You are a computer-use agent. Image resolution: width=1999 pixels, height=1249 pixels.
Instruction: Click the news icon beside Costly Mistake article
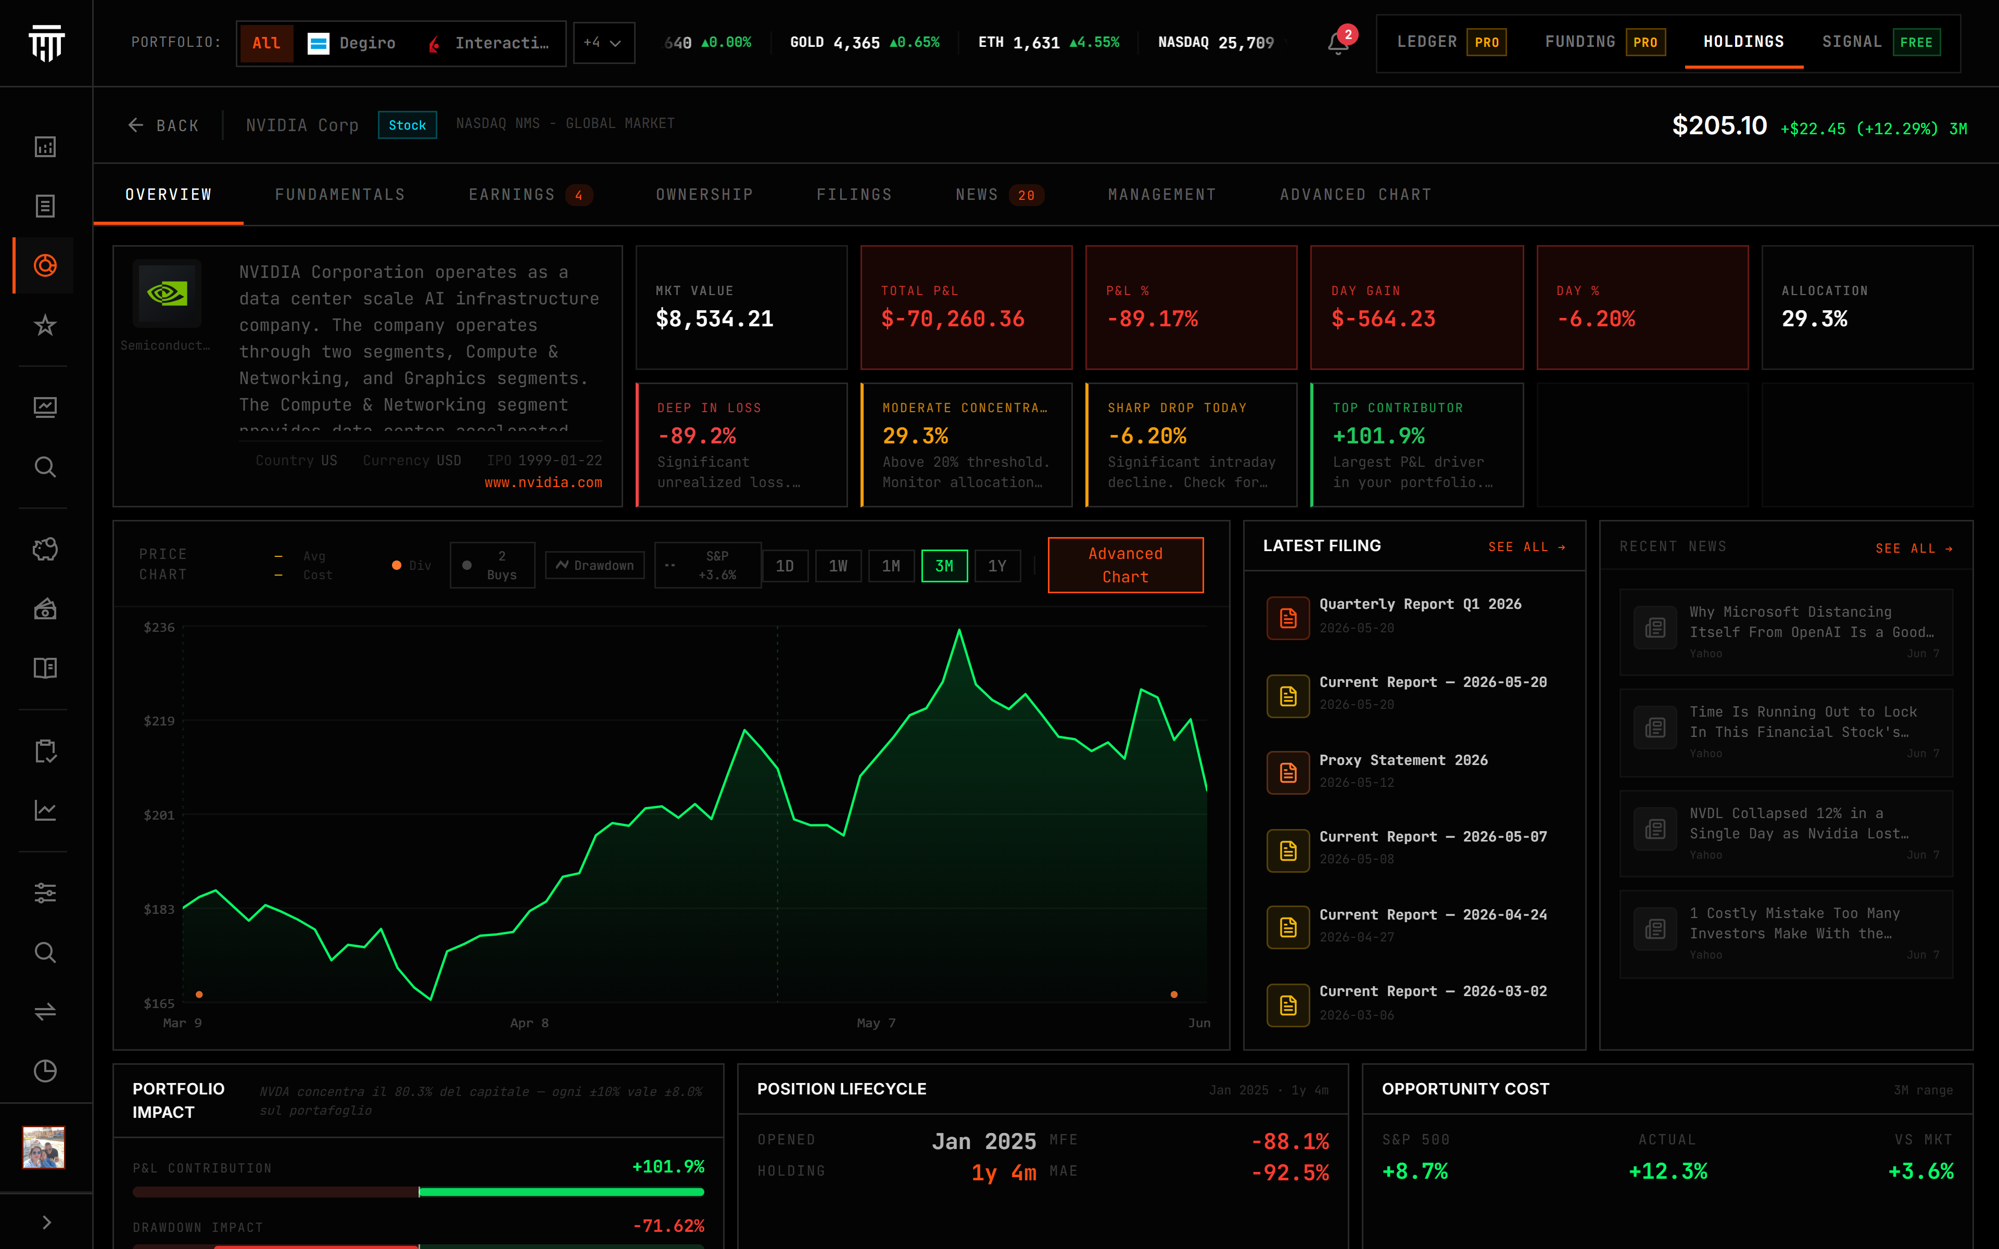(1655, 929)
